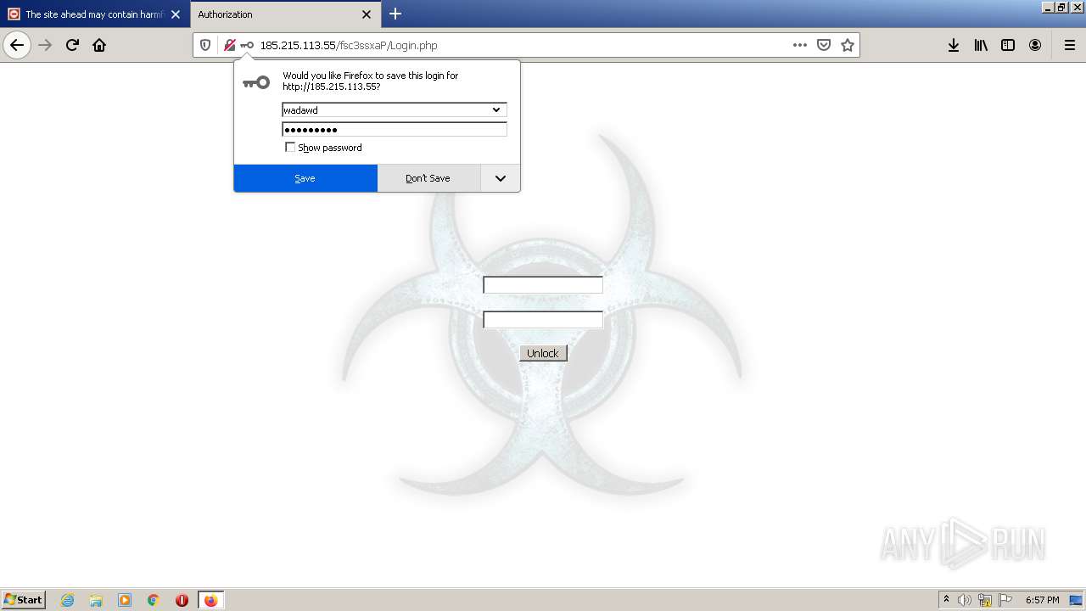Click the taskbar clock 6:57 PM
Screen dimensions: 1086x611
[x=1042, y=600]
